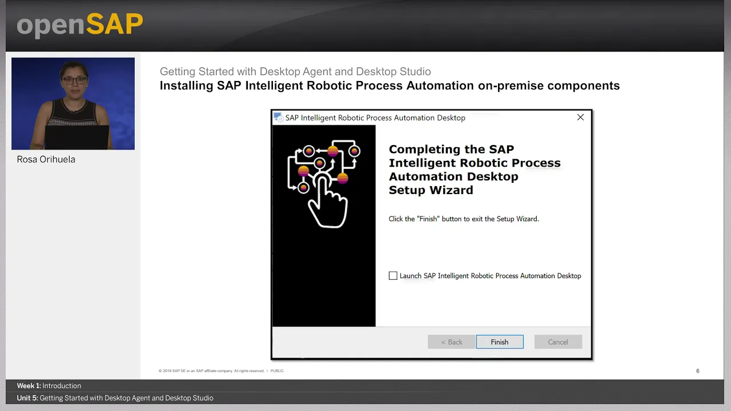Click the Cancel button in setup wizard
This screenshot has height=411, width=731.
pyautogui.click(x=558, y=342)
